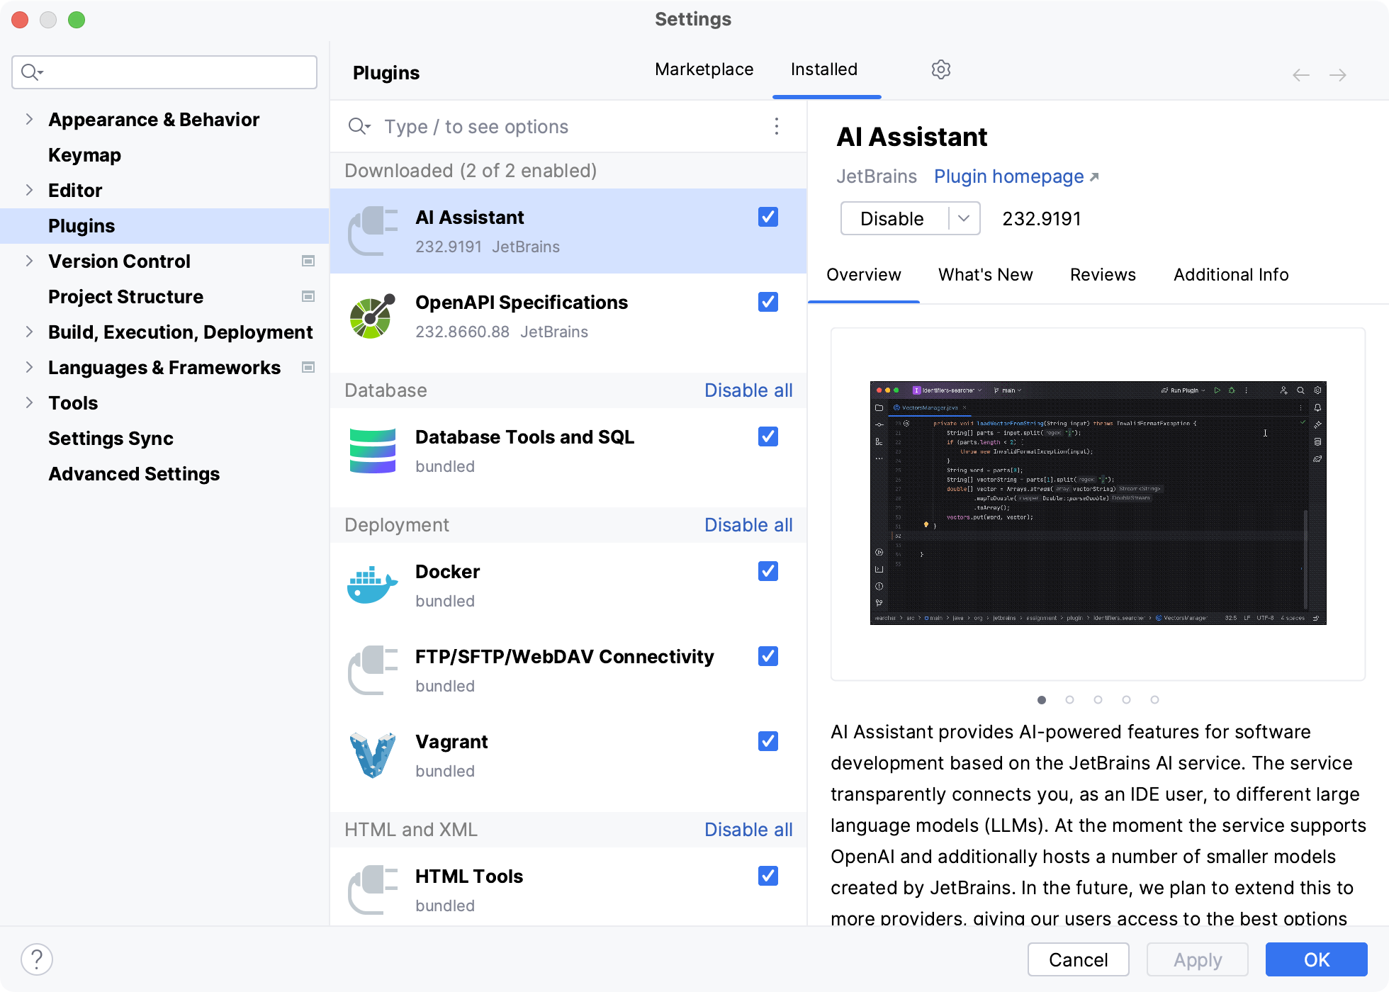
Task: Click the forward navigation arrow
Action: 1338,75
